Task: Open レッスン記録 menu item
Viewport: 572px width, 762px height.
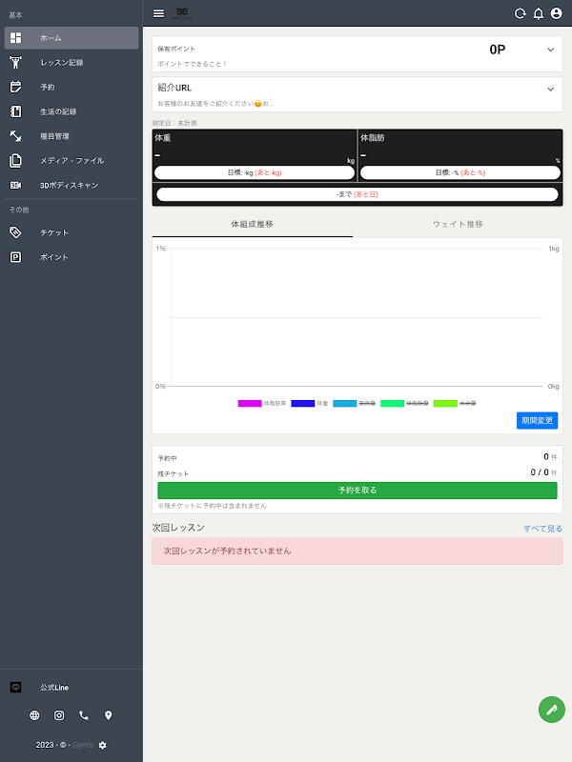Action: point(71,62)
